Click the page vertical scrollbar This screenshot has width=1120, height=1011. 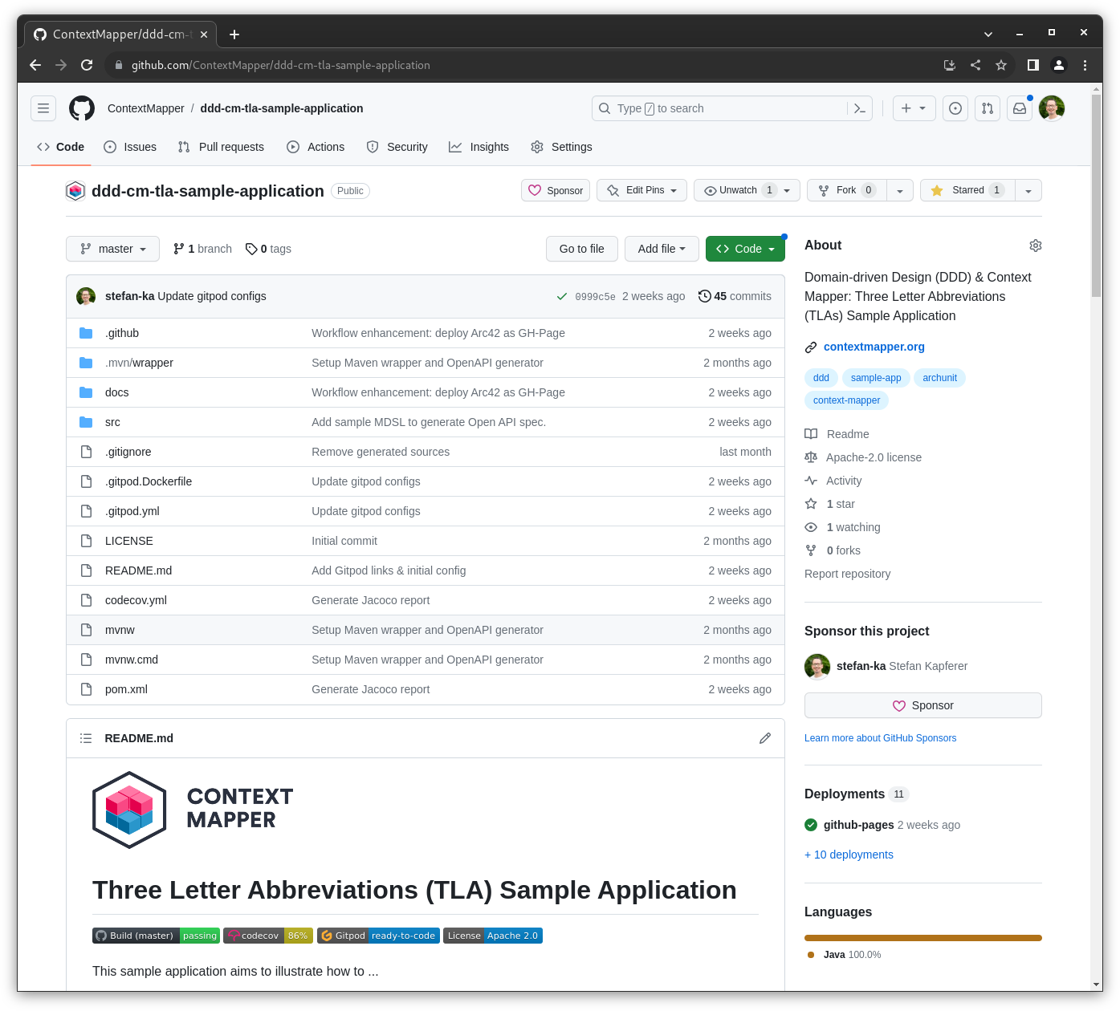coord(1097,196)
